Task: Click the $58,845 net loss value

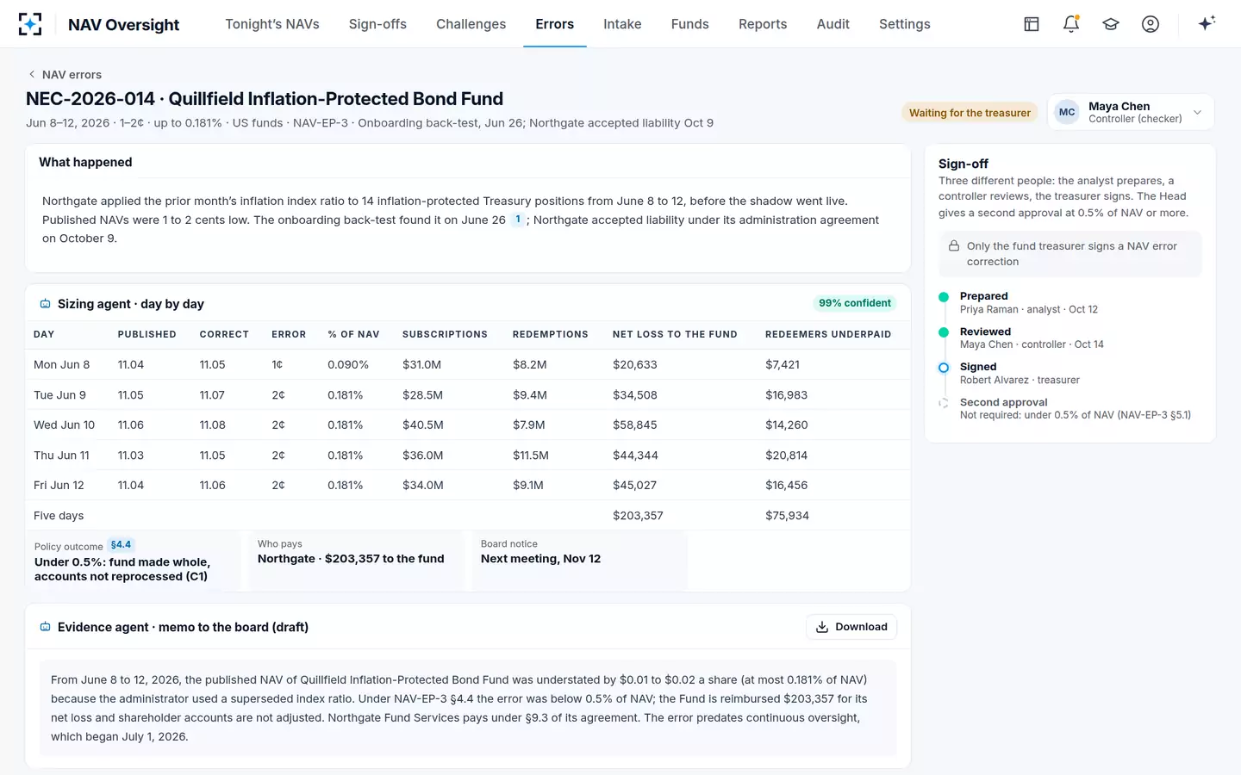Action: click(634, 425)
